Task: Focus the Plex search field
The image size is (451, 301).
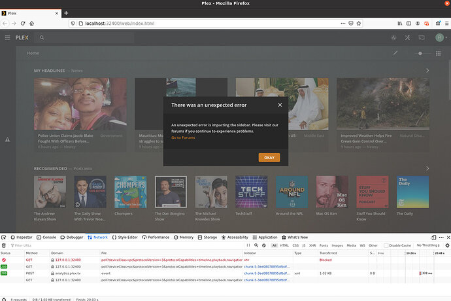Action: [x=85, y=37]
